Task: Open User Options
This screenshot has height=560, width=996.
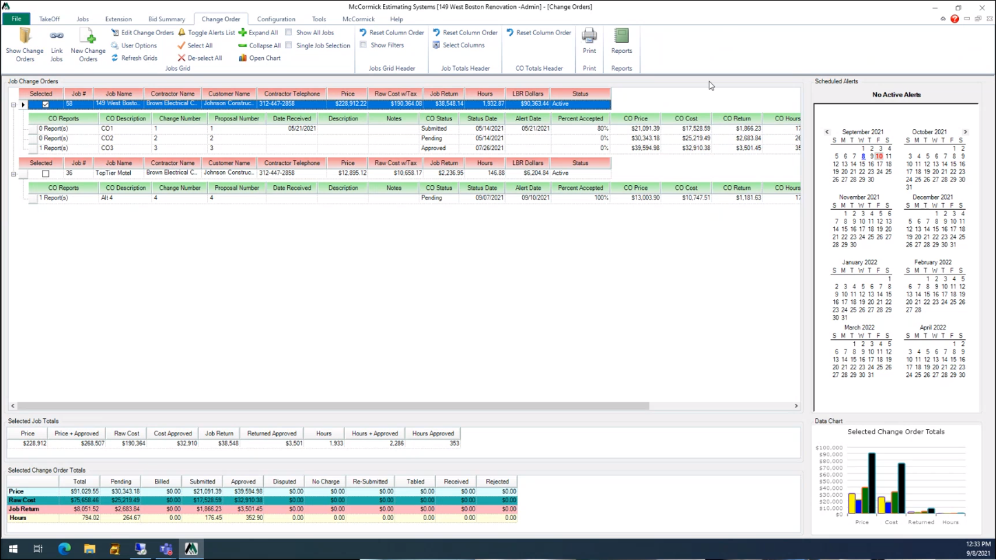Action: coord(134,45)
